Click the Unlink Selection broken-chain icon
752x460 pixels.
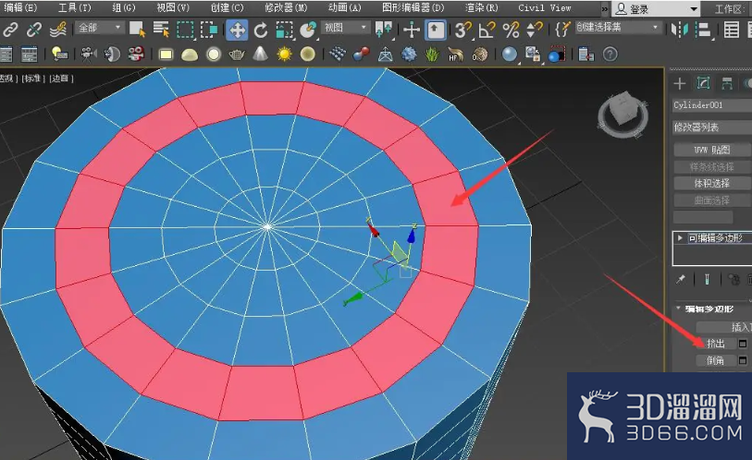point(34,30)
